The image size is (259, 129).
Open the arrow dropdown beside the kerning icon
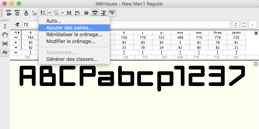tap(50, 13)
